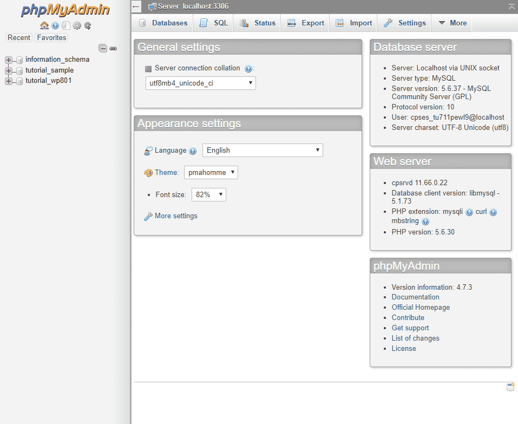Click the Home icon under the phpMyAdmin logo
518x424 pixels.
(44, 25)
